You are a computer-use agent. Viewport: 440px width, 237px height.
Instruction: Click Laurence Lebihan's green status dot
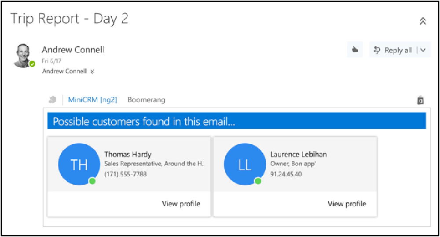click(258, 181)
